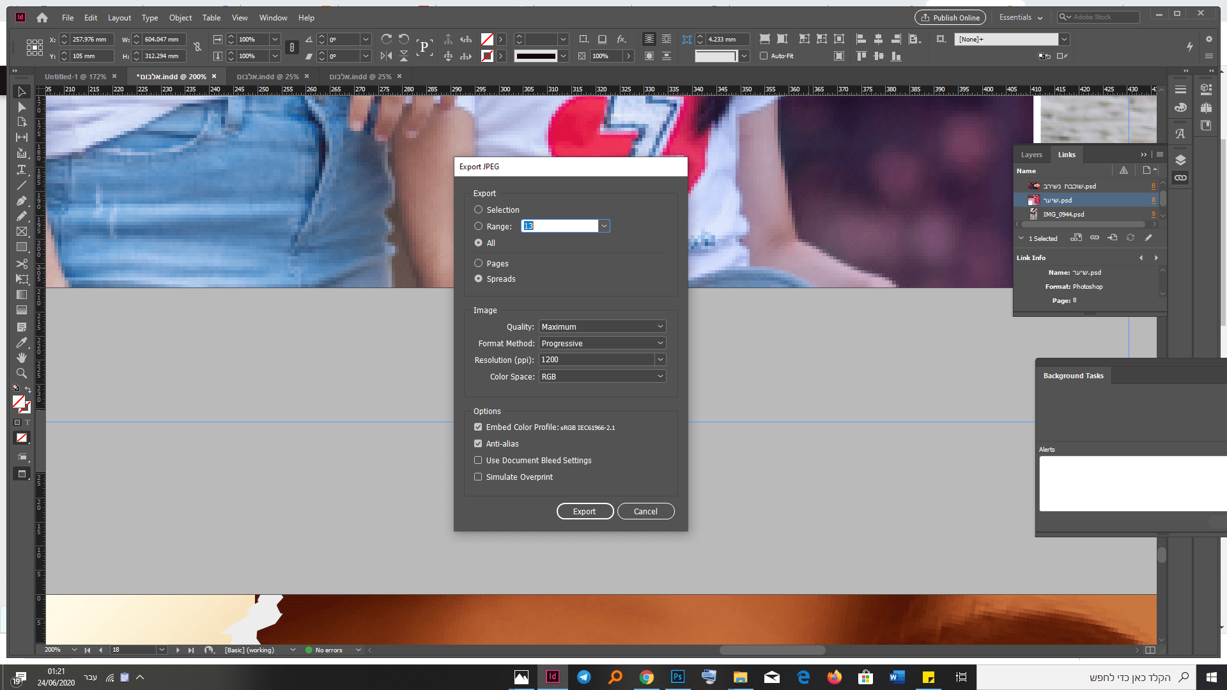Click the Relink icon in Links panel
This screenshot has height=690, width=1227.
(x=1095, y=238)
